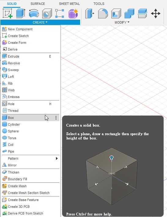The height and width of the screenshot is (217, 167).
Task: Select the Sphere primitive command
Action: (x=31, y=131)
